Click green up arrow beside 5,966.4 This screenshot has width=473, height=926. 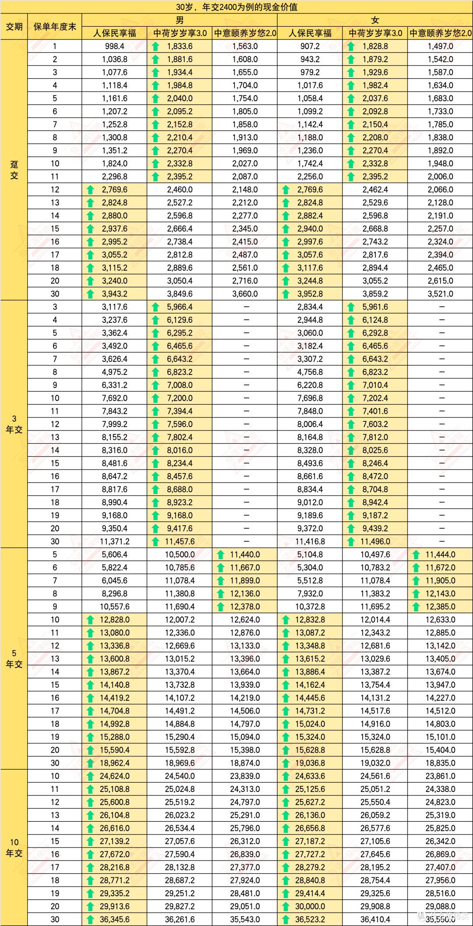[155, 307]
